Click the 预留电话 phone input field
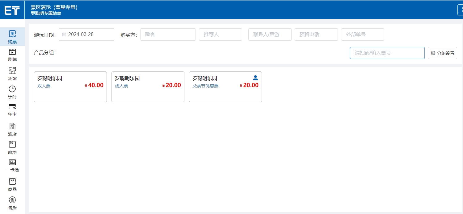 click(x=316, y=34)
